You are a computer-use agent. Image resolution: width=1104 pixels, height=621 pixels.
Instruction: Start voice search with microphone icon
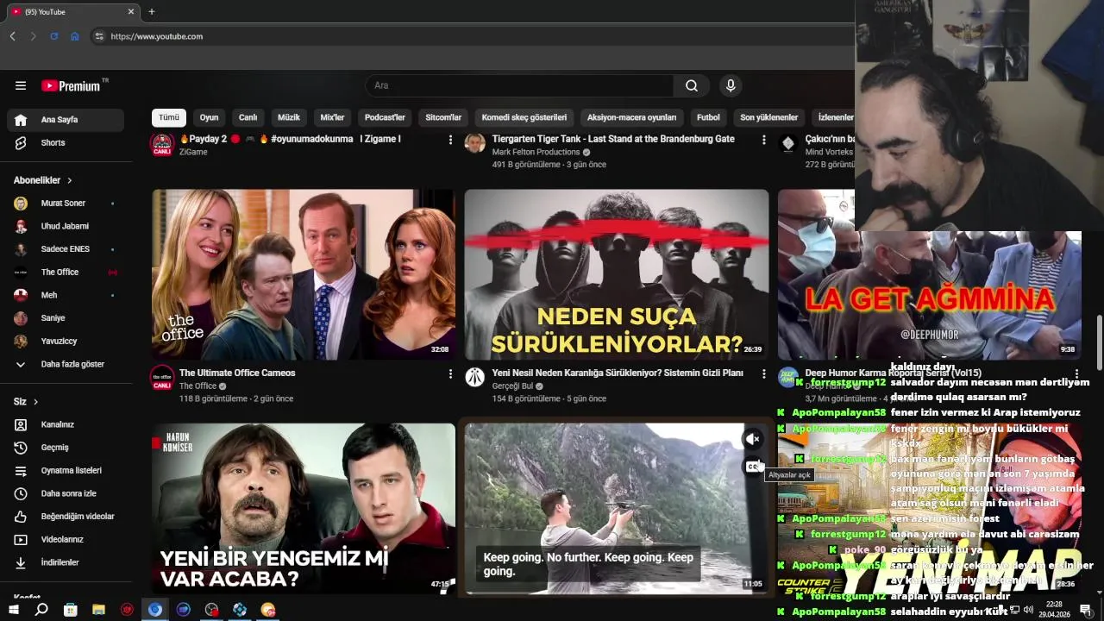731,85
